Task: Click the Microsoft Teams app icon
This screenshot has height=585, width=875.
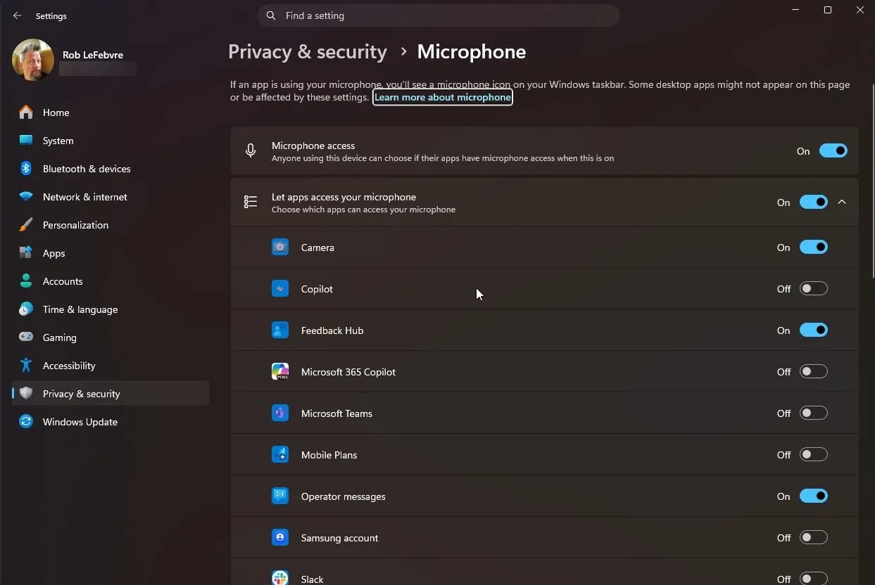Action: tap(280, 413)
